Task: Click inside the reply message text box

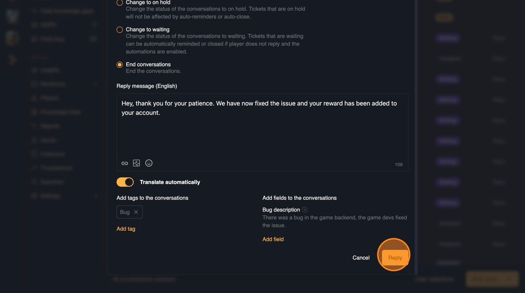Action: (x=262, y=131)
